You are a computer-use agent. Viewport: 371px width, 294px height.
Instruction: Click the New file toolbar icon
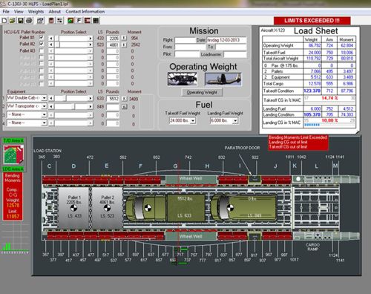pos(4,21)
